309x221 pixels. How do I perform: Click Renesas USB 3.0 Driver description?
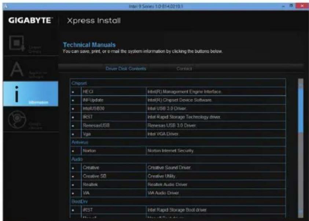point(172,126)
